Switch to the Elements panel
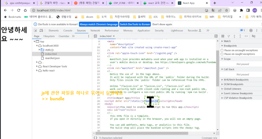The width and height of the screenshot is (262, 139). coord(54,30)
